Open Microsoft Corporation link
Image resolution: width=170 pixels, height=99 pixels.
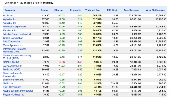pos(14,27)
